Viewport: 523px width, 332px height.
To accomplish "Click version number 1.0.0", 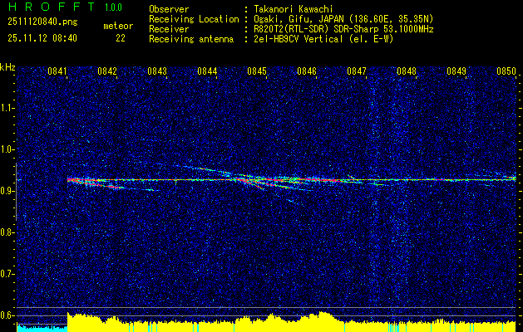I will point(113,7).
